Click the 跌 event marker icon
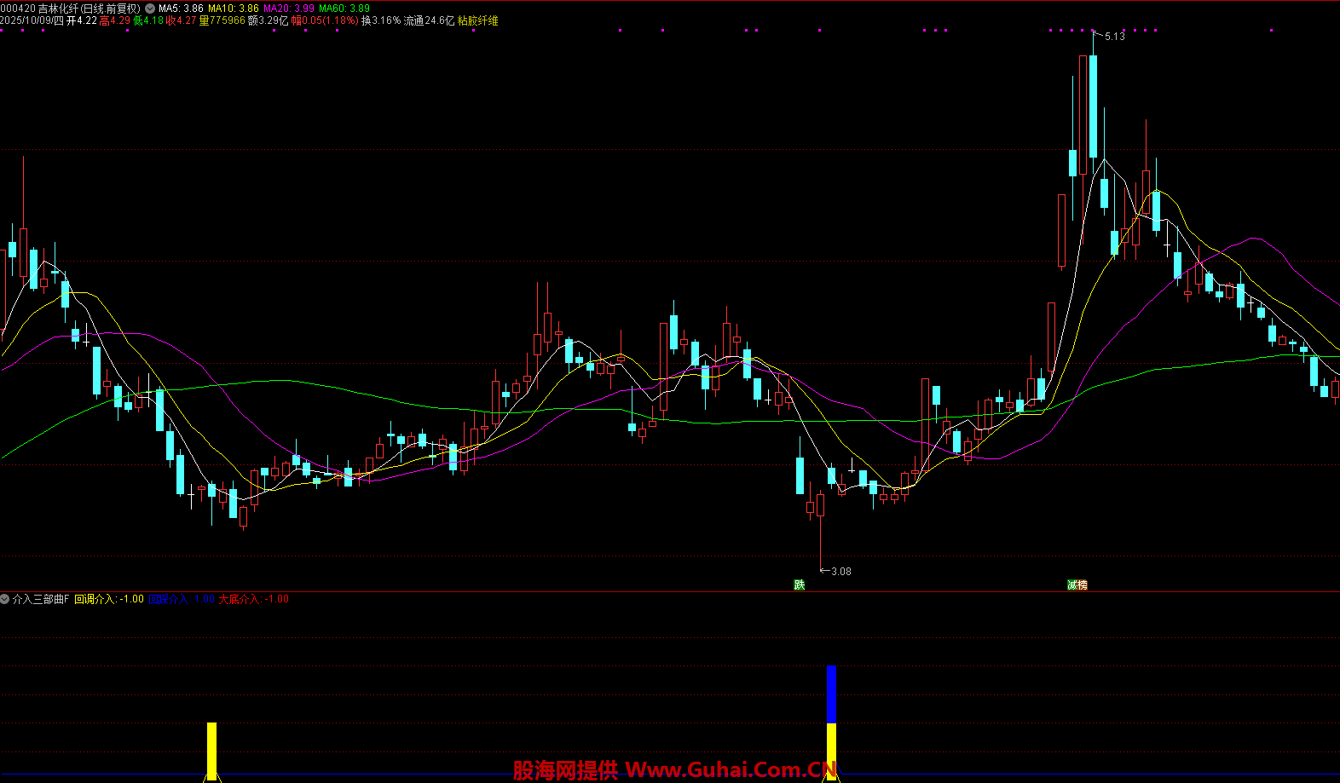 click(799, 584)
